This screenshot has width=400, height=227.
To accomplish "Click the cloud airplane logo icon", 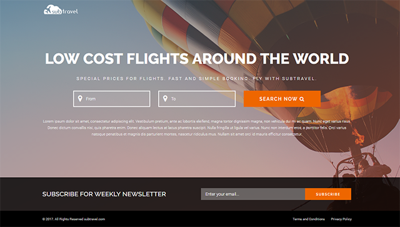I will coord(49,9).
